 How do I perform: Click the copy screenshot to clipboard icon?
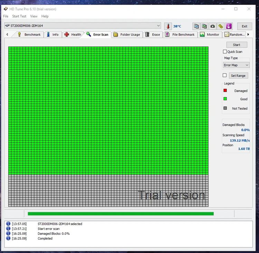click(x=204, y=26)
